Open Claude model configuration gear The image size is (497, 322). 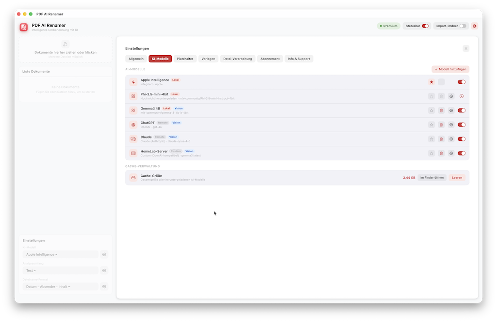[x=451, y=139]
